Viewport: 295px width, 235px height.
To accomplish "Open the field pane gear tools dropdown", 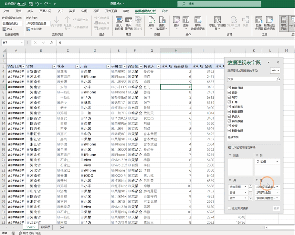I will 275,71.
